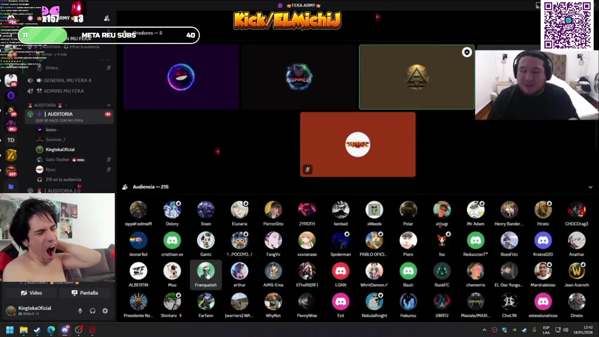
Task: Join the ADMINS MU FEKA voice channel
Action: 64,91
